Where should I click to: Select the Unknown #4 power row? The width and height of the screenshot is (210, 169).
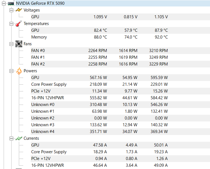pyautogui.click(x=120, y=132)
